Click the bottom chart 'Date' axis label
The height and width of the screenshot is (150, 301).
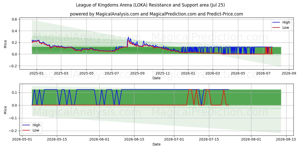(157, 144)
